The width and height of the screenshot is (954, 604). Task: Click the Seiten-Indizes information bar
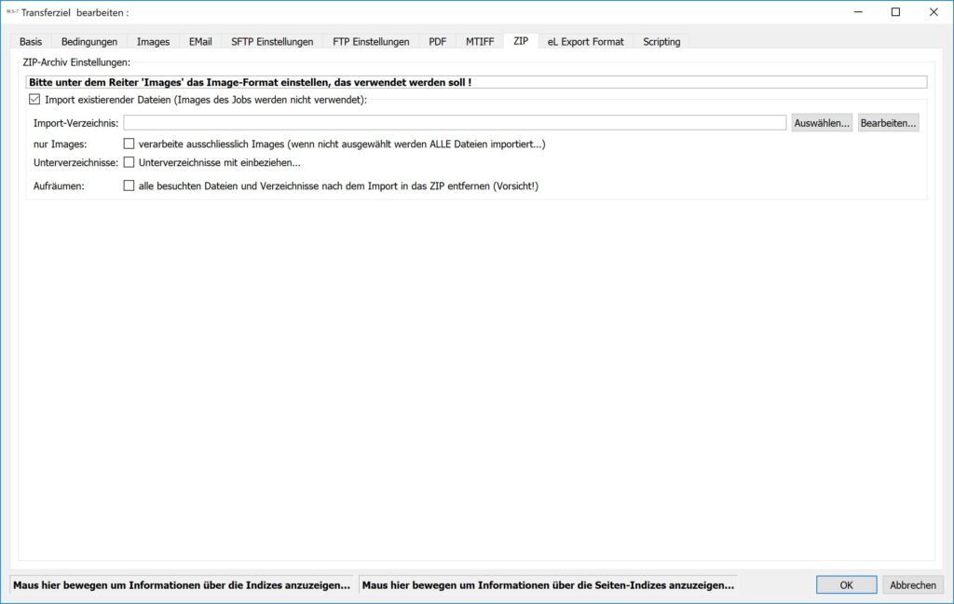[548, 585]
